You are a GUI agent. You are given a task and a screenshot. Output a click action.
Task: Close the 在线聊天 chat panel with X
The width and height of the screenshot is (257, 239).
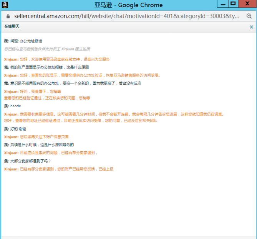pos(251,27)
